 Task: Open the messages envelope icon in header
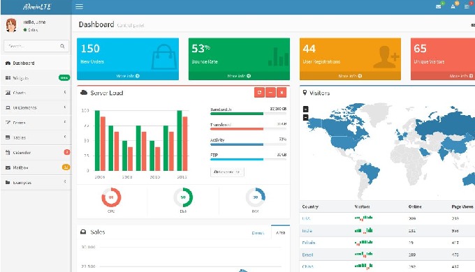tap(439, 6)
